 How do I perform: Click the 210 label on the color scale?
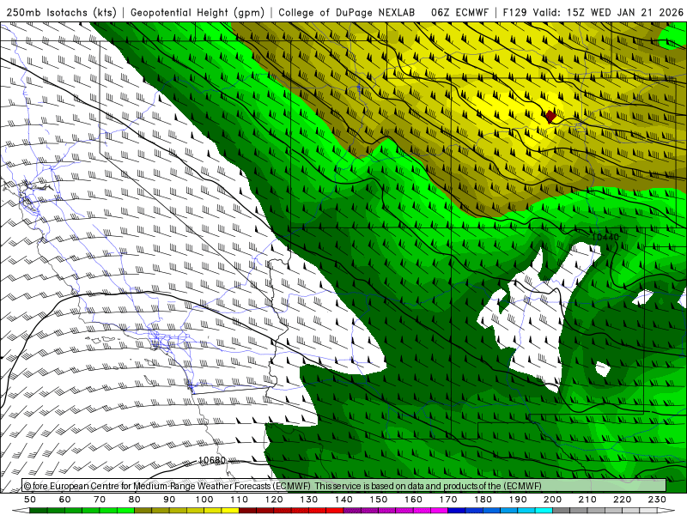[x=587, y=500]
